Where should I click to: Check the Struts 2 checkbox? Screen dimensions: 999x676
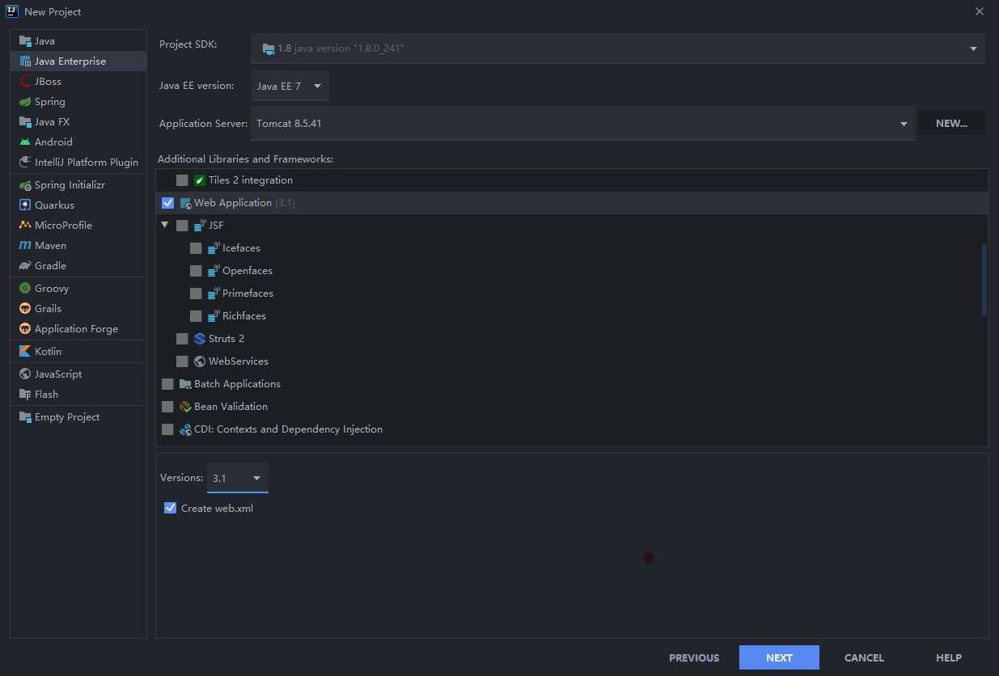pos(182,339)
